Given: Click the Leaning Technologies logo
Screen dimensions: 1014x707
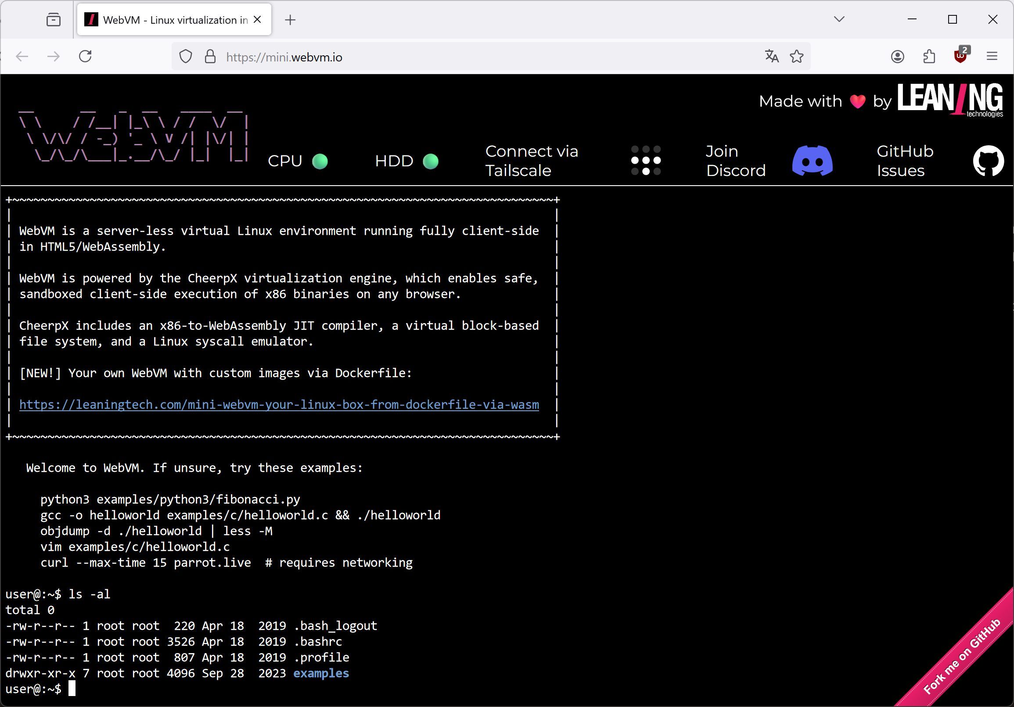Looking at the screenshot, I should click(x=950, y=100).
